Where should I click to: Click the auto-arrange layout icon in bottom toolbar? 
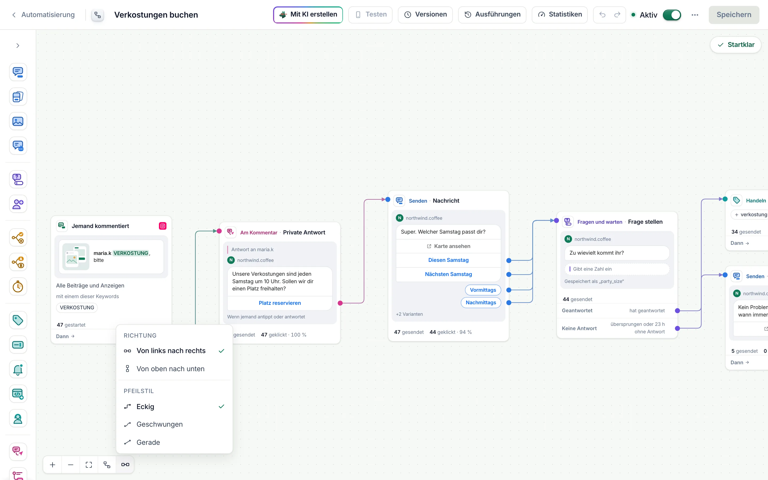click(107, 465)
